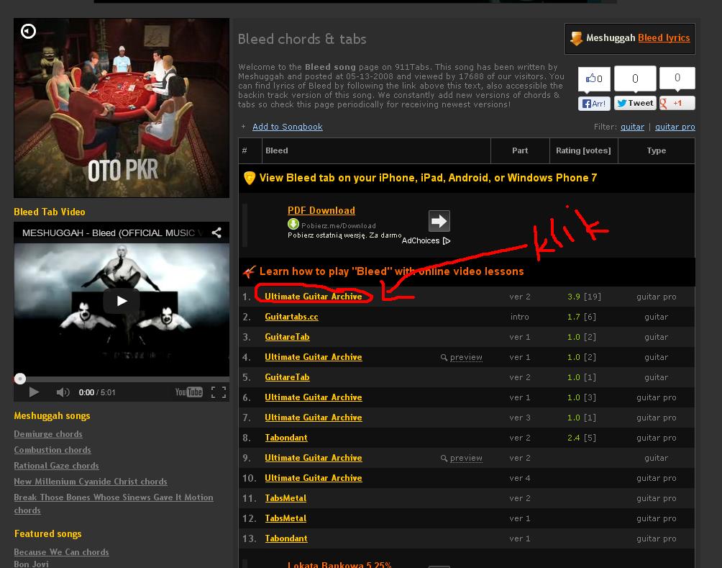Filter tabs by guitar pro
The width and height of the screenshot is (722, 568).
coord(675,127)
